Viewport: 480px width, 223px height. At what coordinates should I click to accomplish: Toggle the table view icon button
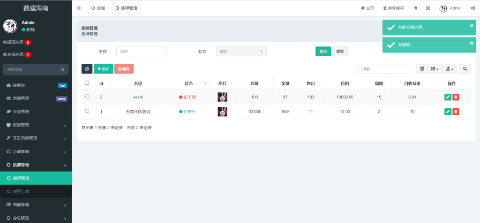pos(421,69)
